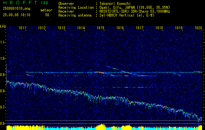Click the Receiver label
The width and height of the screenshot is (205, 130).
(x=66, y=11)
